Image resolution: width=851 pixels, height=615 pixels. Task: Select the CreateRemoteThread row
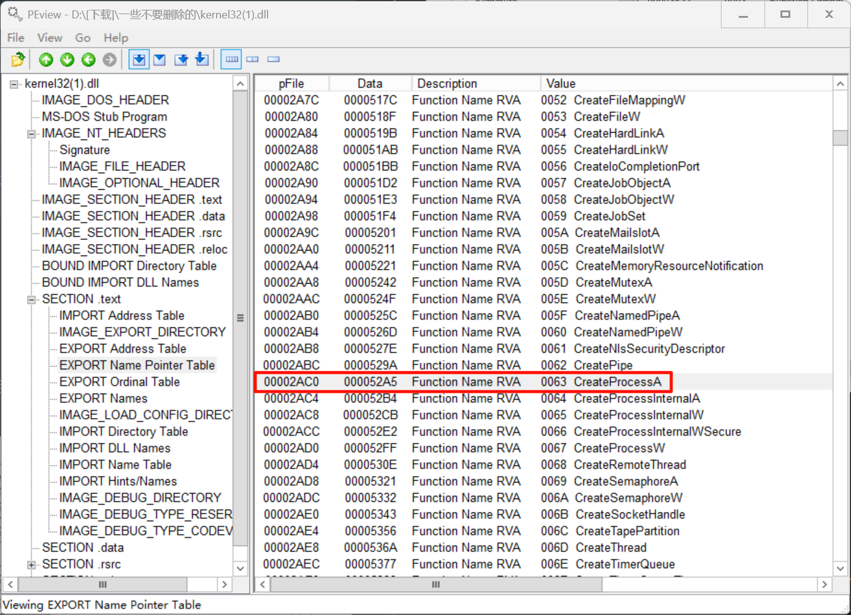coord(630,465)
